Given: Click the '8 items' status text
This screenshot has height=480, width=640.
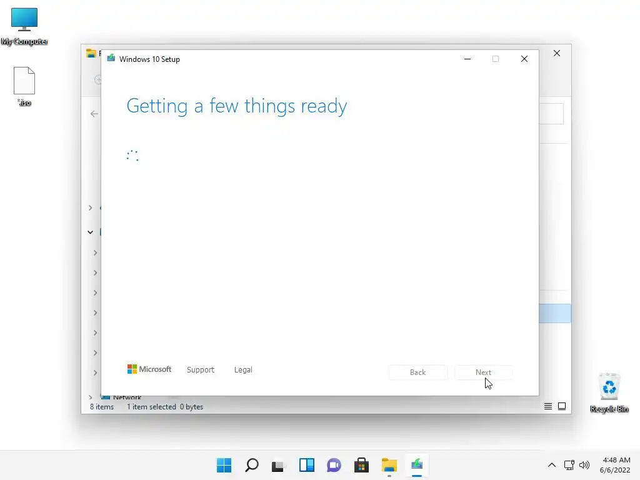Looking at the screenshot, I should tap(102, 407).
